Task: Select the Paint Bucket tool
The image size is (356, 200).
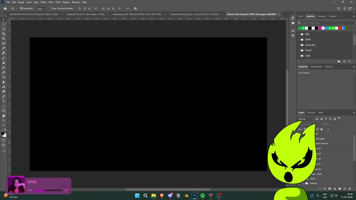Action: tap(4, 77)
